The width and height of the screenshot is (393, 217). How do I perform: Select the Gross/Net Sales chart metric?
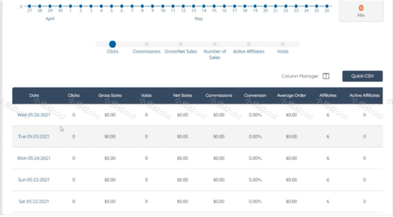(x=181, y=44)
